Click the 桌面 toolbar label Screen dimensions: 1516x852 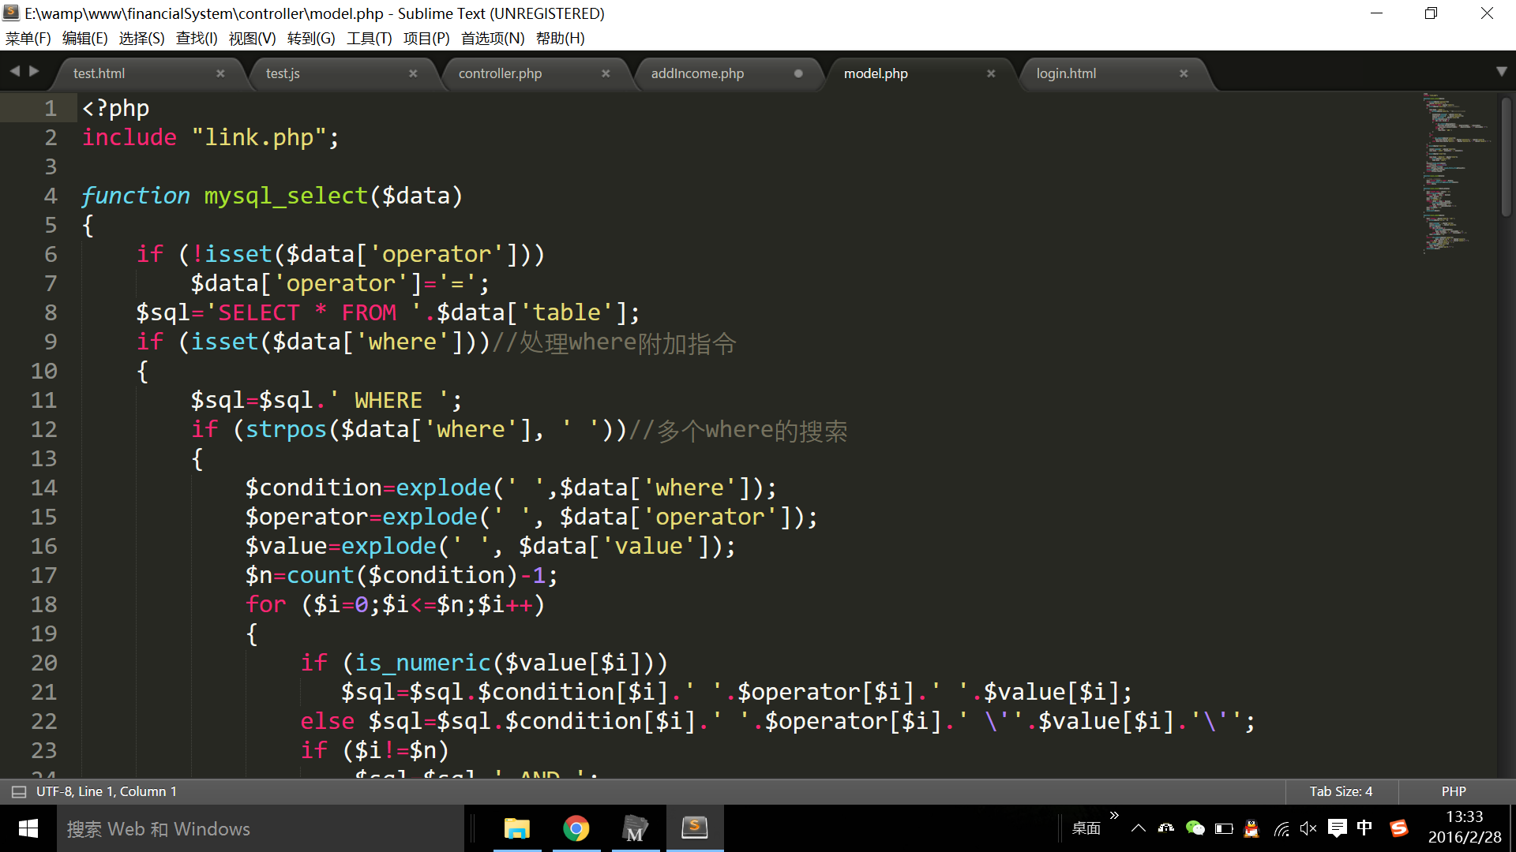1086,828
